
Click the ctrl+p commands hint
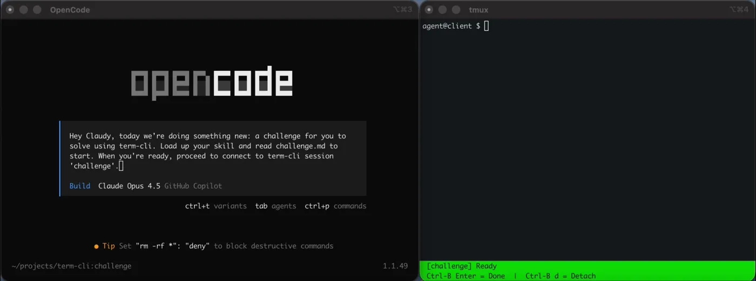pyautogui.click(x=335, y=206)
